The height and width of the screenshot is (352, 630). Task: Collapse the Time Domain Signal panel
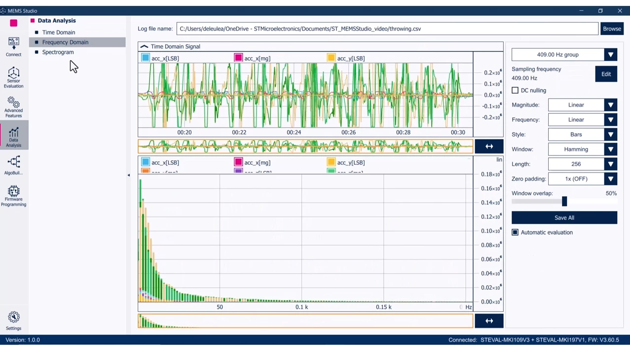(144, 46)
